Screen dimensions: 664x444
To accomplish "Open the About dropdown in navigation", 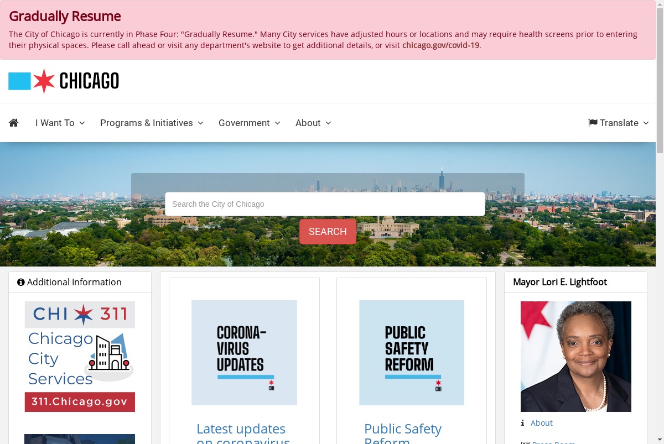I will click(x=313, y=123).
